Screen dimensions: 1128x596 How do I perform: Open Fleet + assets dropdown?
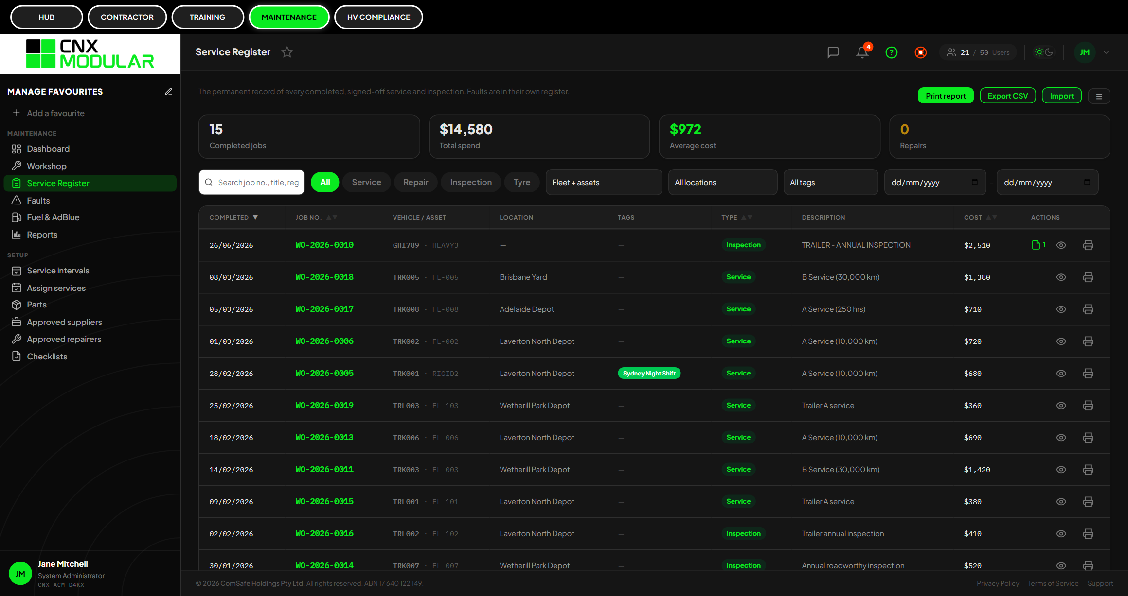(604, 182)
